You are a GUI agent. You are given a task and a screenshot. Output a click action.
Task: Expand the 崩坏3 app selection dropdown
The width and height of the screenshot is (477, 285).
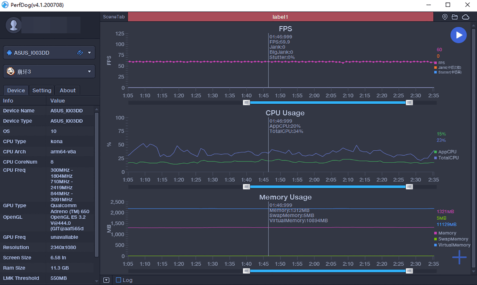(89, 71)
